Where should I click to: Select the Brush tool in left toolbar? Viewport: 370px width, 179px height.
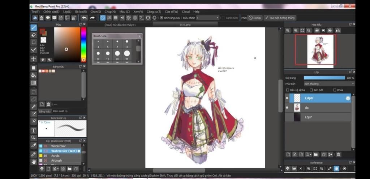pos(34,28)
